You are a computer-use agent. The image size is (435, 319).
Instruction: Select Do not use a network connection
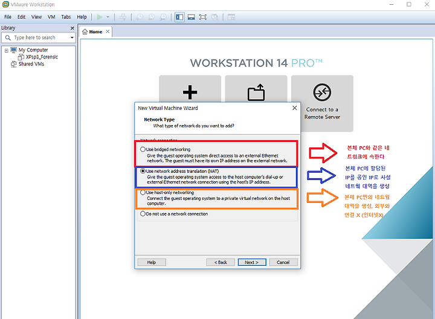point(143,214)
